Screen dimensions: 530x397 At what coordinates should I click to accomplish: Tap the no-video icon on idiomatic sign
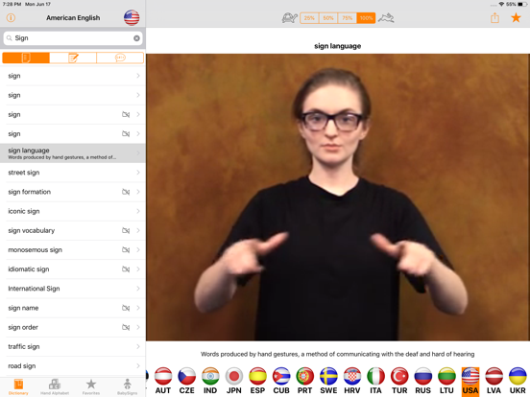click(x=126, y=269)
